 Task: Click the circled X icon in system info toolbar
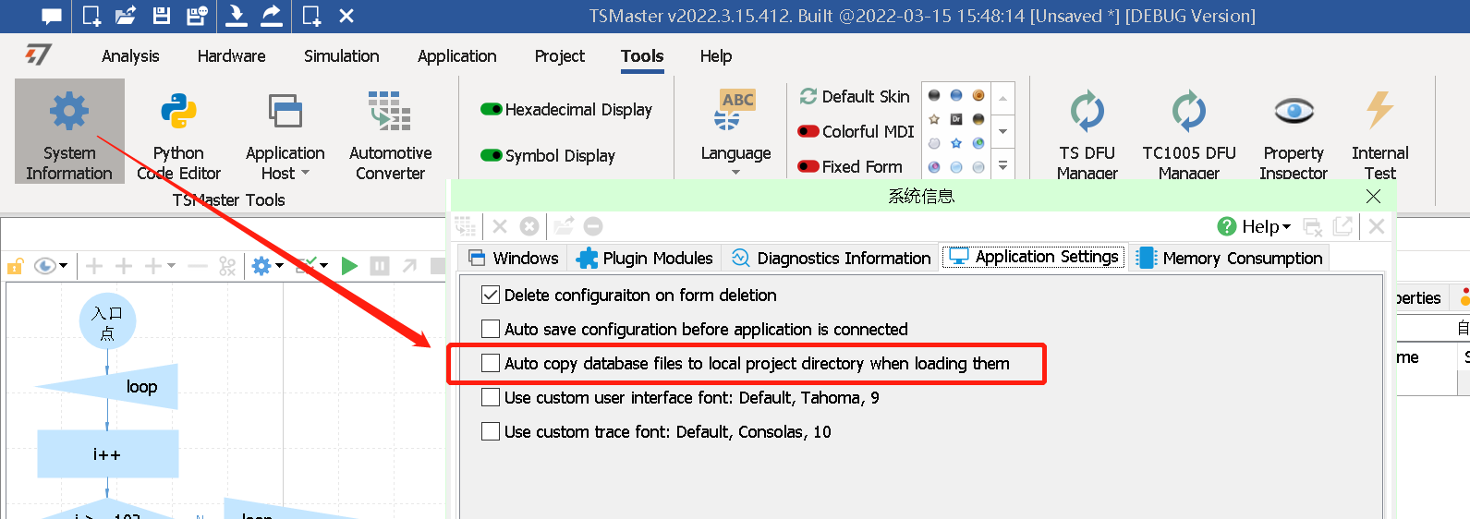click(x=529, y=226)
